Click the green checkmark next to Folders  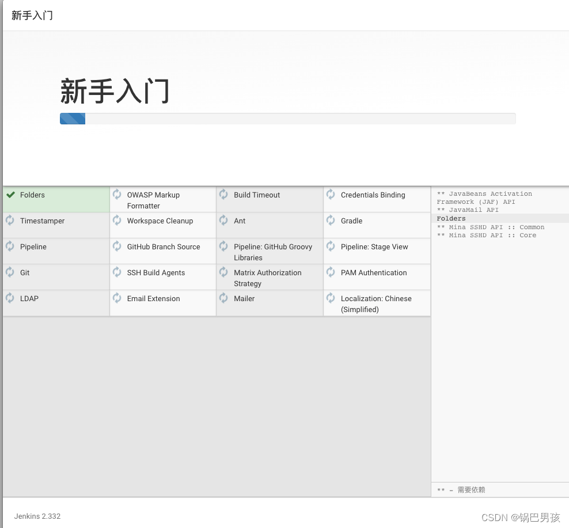coord(10,195)
